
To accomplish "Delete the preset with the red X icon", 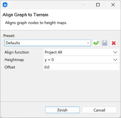I will pyautogui.click(x=113, y=43).
